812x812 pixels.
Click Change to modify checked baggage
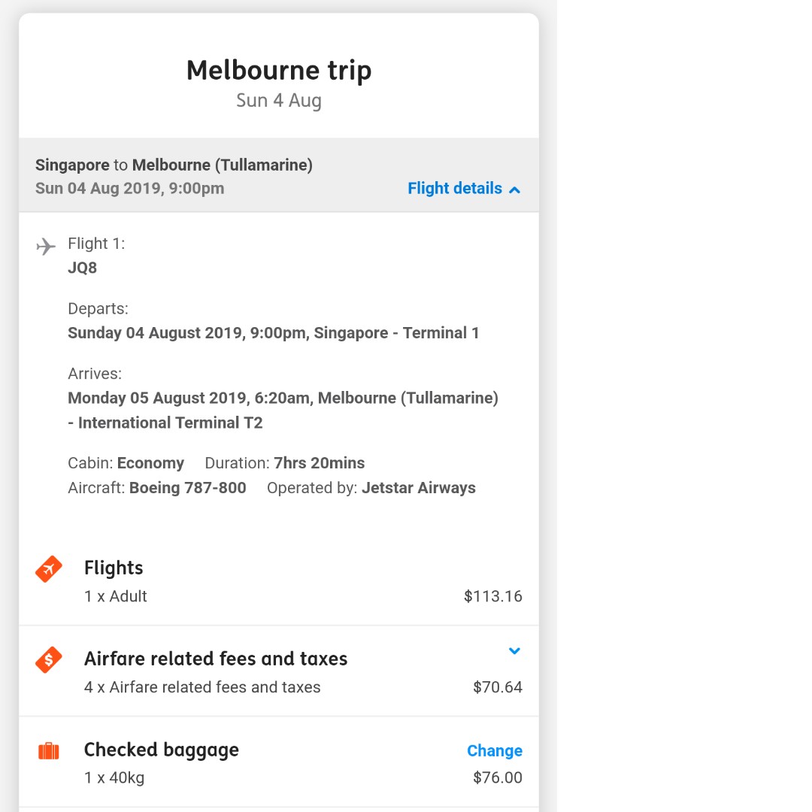495,751
